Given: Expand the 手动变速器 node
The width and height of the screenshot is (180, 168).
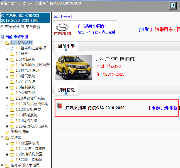Looking at the screenshot, I should pos(2,132).
